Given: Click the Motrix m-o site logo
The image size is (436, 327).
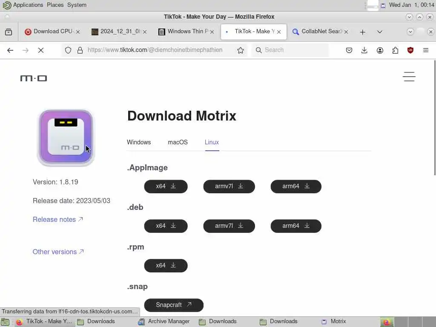Looking at the screenshot, I should coord(34,78).
